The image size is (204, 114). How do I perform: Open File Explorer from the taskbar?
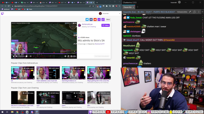coord(12,112)
